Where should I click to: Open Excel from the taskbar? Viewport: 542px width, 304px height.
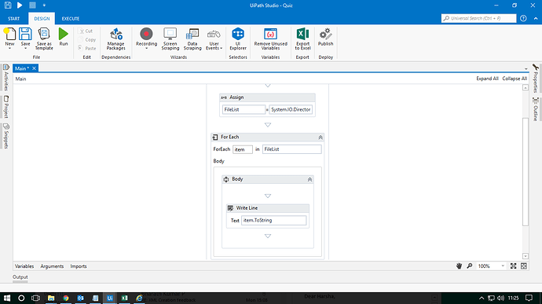pyautogui.click(x=124, y=299)
